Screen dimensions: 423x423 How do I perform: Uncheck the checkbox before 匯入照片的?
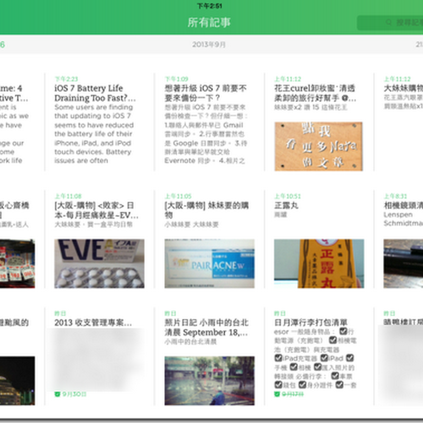(318, 367)
